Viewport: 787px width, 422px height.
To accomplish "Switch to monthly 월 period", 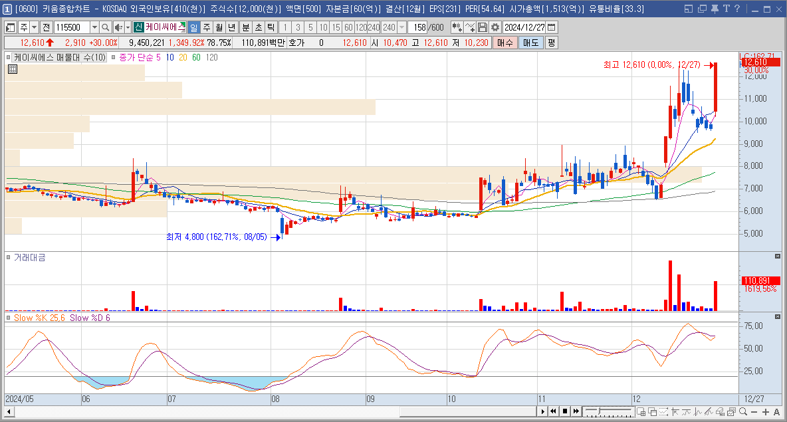I will pos(219,28).
